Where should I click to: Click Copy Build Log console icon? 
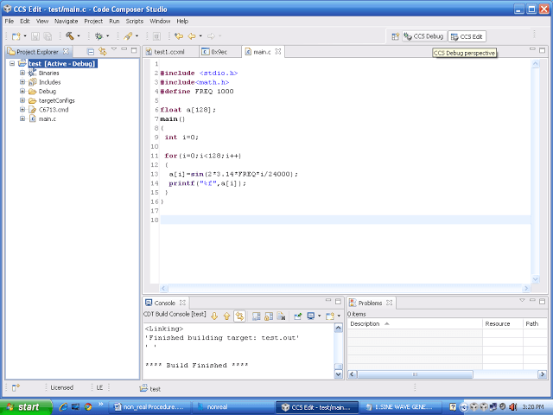[x=257, y=316]
